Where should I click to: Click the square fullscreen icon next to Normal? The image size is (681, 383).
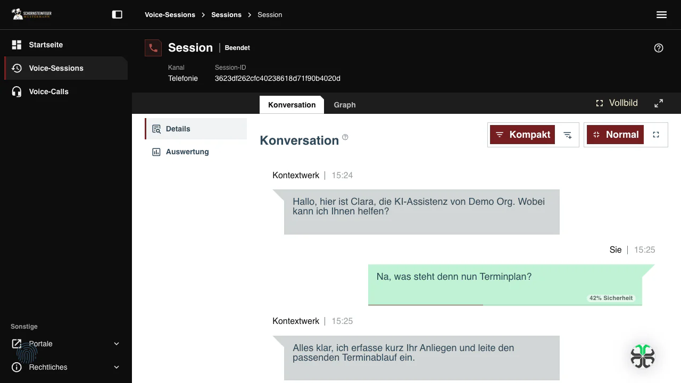click(656, 135)
